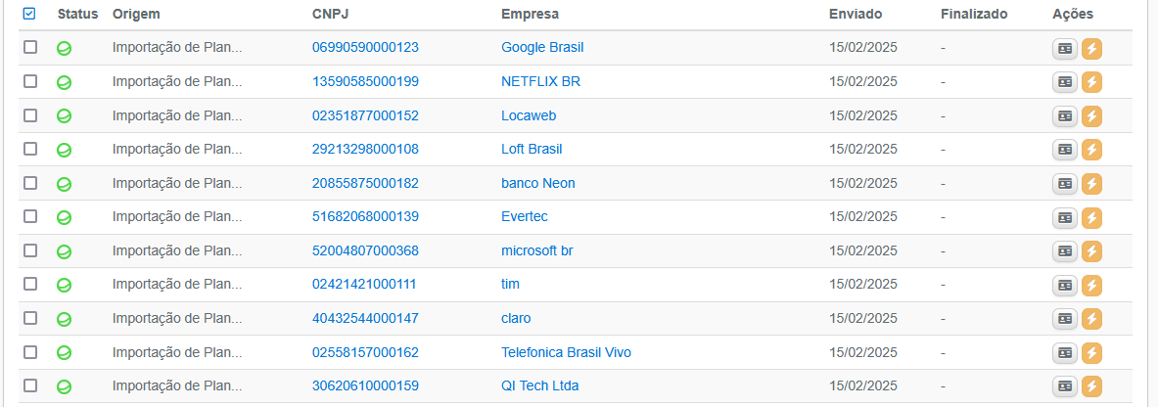Click the green status icon for claro
This screenshot has height=407, width=1158.
pos(65,319)
